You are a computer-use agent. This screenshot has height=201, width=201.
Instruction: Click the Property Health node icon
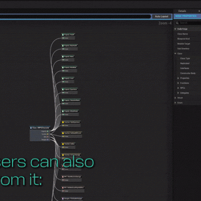tap(63, 35)
